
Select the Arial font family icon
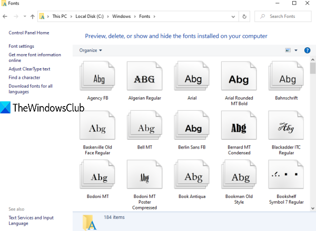point(192,76)
